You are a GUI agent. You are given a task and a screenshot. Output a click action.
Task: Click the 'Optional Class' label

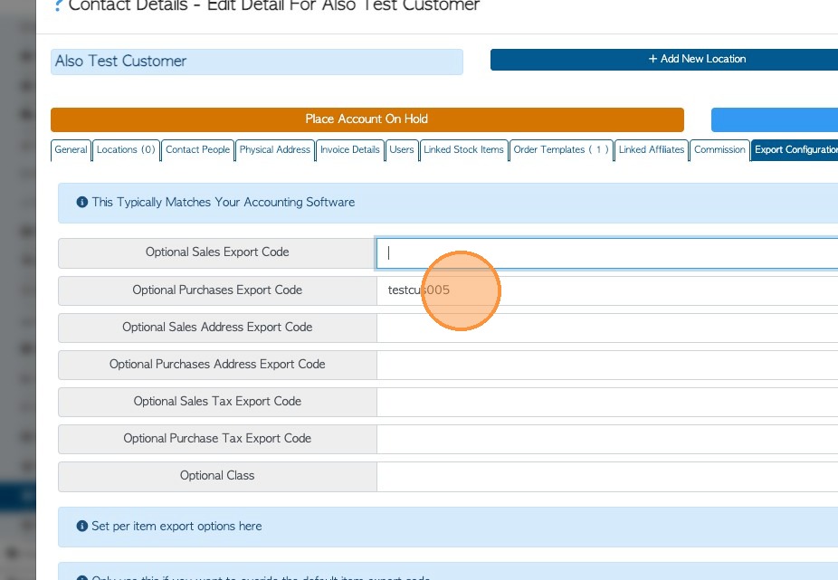click(217, 476)
